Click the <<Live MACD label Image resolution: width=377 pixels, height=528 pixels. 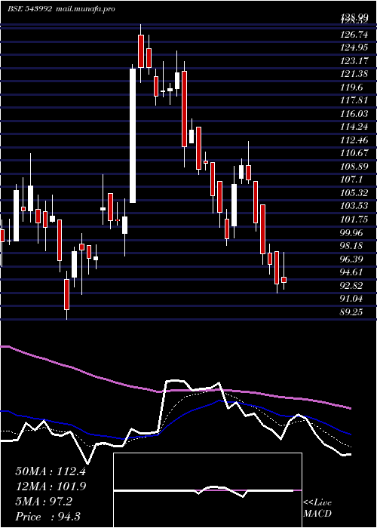[317, 508]
